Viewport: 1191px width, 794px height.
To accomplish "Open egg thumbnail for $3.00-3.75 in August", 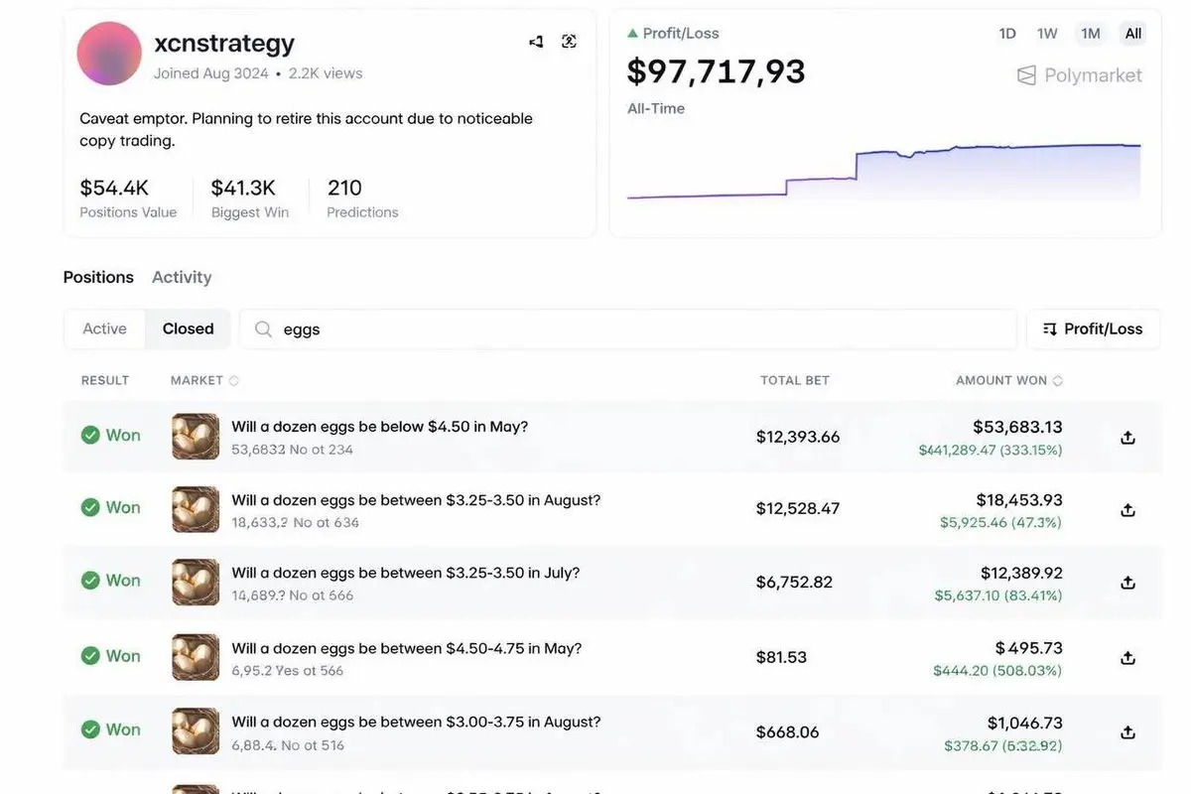I will point(196,731).
